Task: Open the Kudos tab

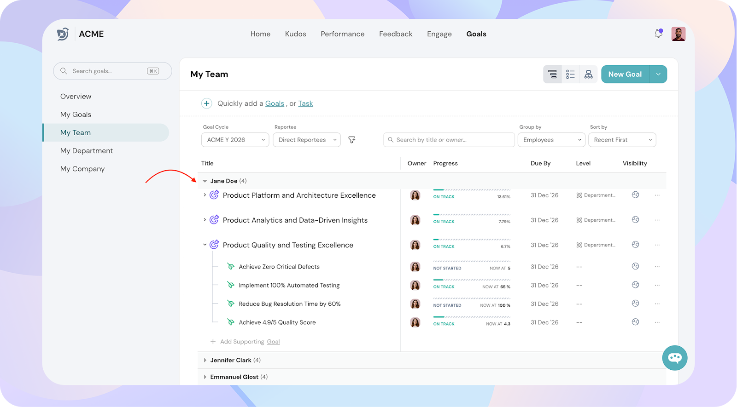Action: coord(296,34)
